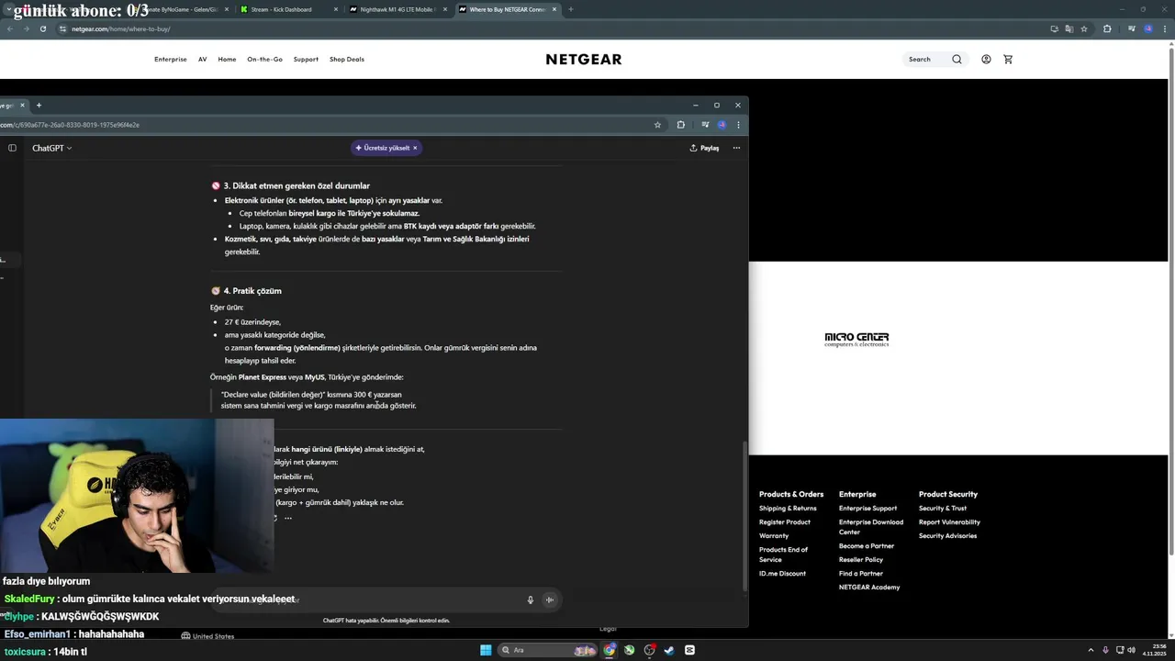Bookmark NETGEAR page with star icon

click(1084, 29)
